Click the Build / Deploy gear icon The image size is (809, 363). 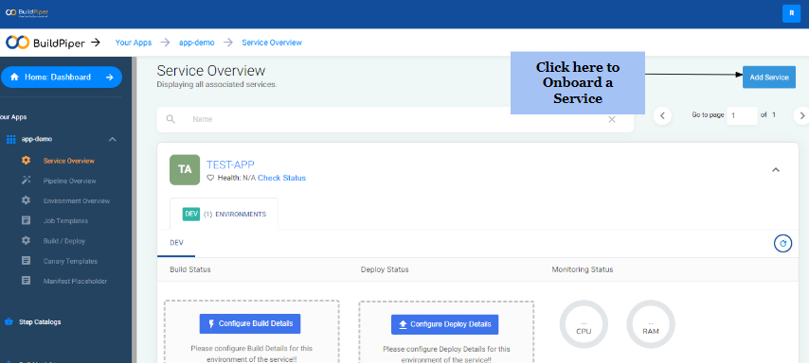pos(26,241)
